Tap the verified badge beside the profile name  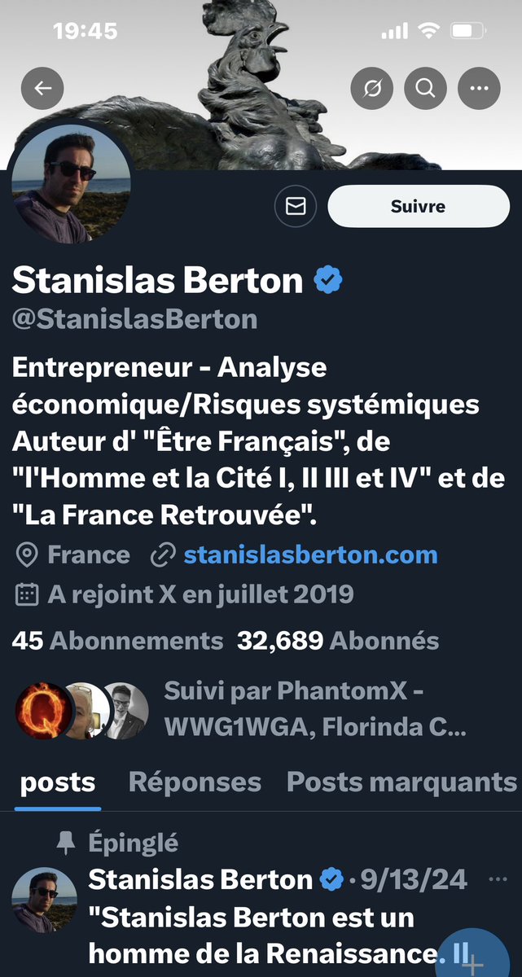click(328, 280)
